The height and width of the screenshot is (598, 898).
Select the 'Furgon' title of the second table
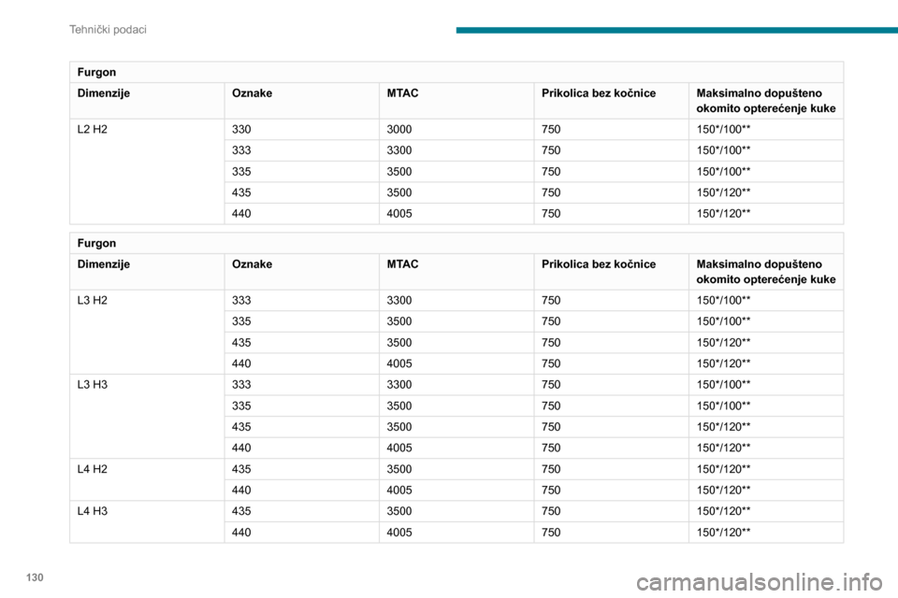coord(96,243)
